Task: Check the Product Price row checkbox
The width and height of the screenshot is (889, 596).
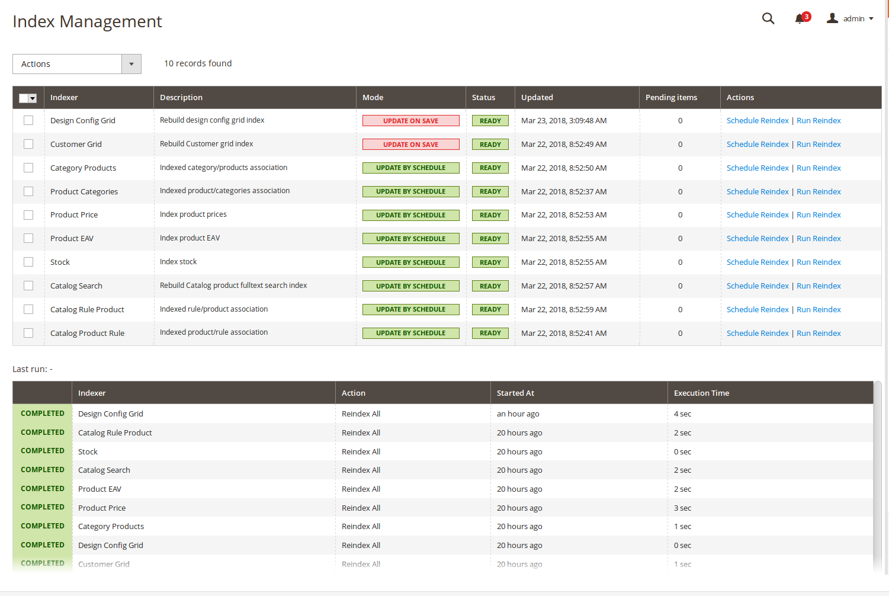Action: 28,214
